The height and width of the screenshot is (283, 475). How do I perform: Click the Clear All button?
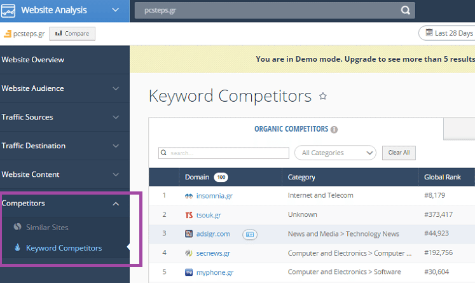pos(399,153)
